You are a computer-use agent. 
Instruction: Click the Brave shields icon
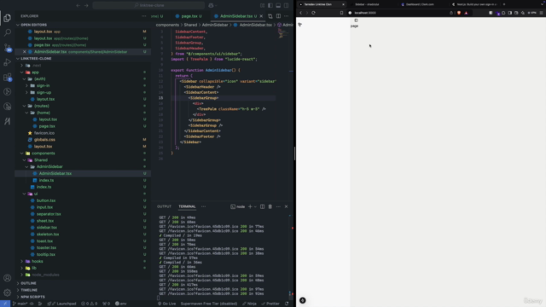[459, 13]
